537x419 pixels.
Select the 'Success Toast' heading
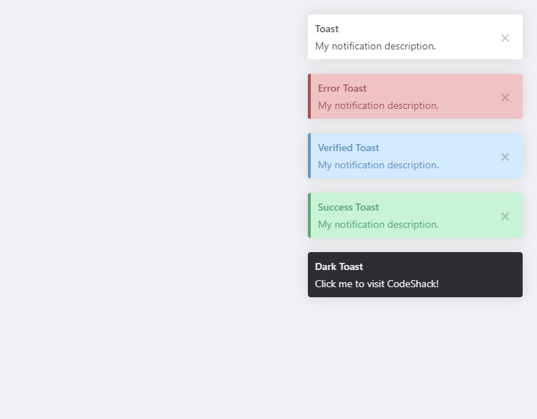(348, 207)
